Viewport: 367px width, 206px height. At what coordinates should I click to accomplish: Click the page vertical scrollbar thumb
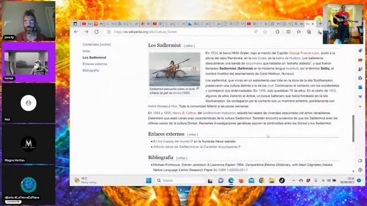353,128
